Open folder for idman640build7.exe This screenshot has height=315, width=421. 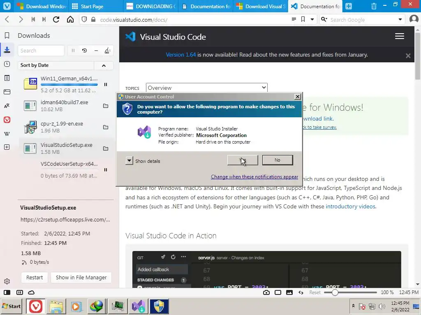click(106, 106)
